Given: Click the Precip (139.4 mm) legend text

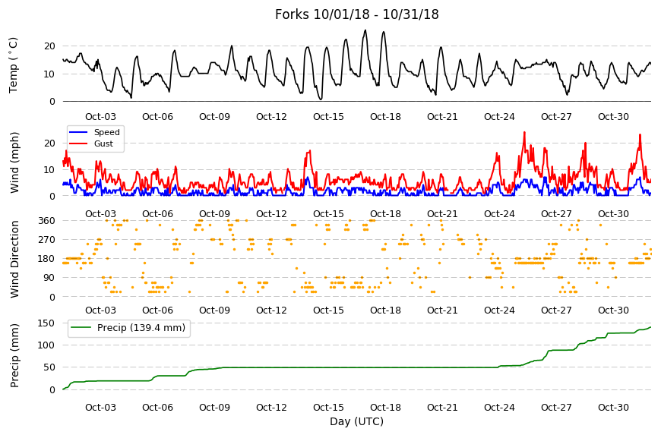Looking at the screenshot, I should coord(141,328).
